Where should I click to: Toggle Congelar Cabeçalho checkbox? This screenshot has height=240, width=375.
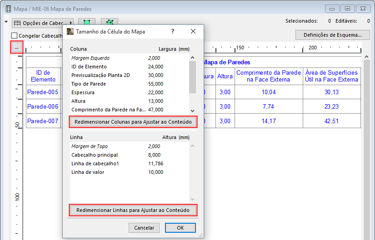[x=15, y=36]
